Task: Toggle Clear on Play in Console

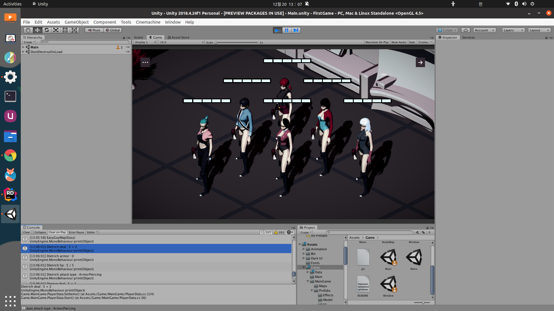Action: [x=57, y=232]
